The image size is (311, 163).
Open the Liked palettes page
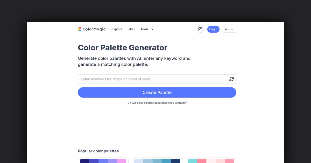131,29
